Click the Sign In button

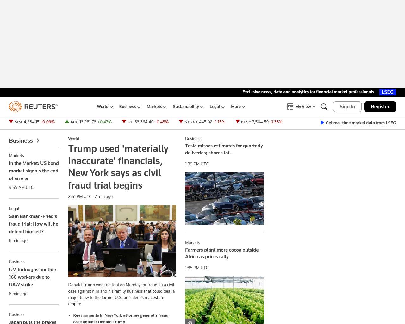[x=347, y=107]
